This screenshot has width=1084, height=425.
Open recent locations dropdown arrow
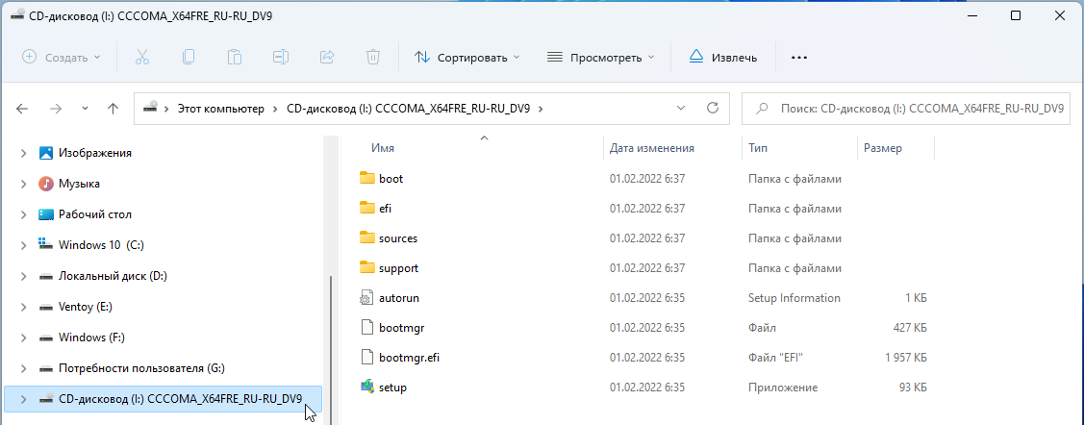(x=85, y=109)
